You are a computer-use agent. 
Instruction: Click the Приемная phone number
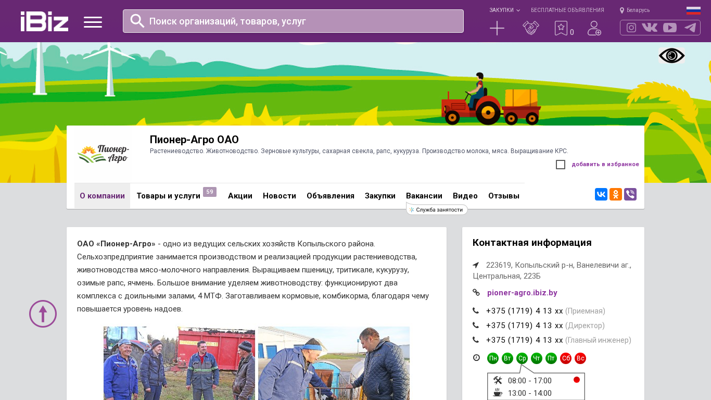(525, 311)
